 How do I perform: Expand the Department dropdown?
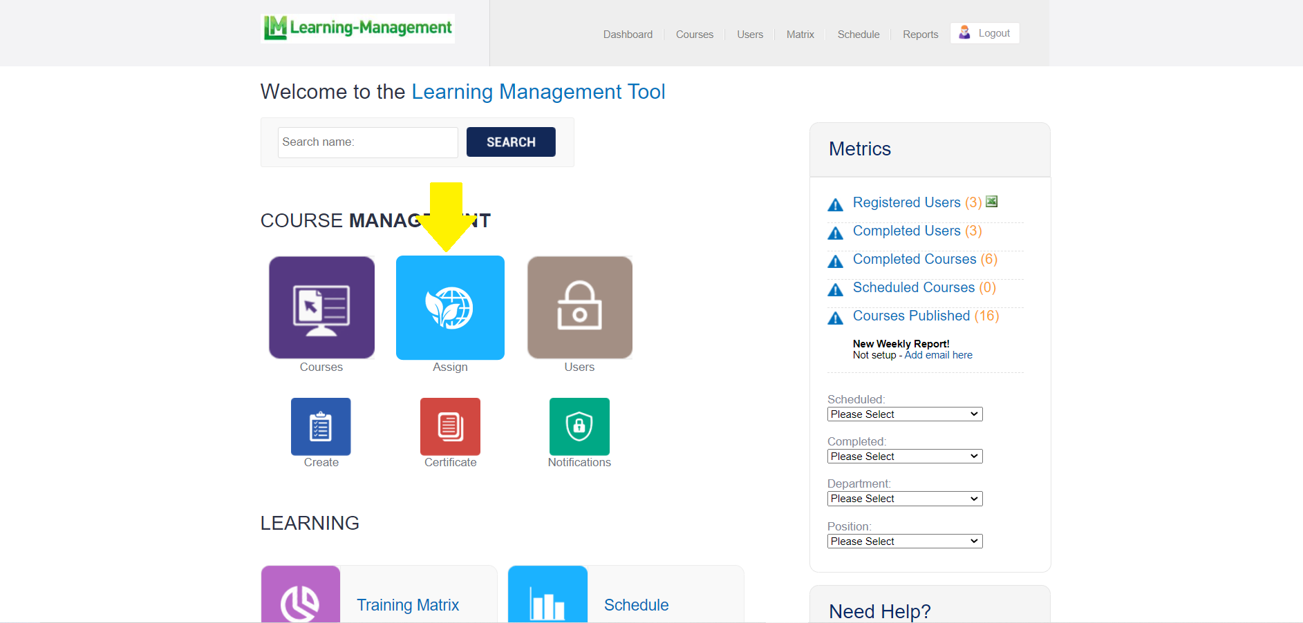904,499
